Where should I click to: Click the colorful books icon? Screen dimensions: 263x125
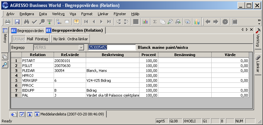[197, 22]
